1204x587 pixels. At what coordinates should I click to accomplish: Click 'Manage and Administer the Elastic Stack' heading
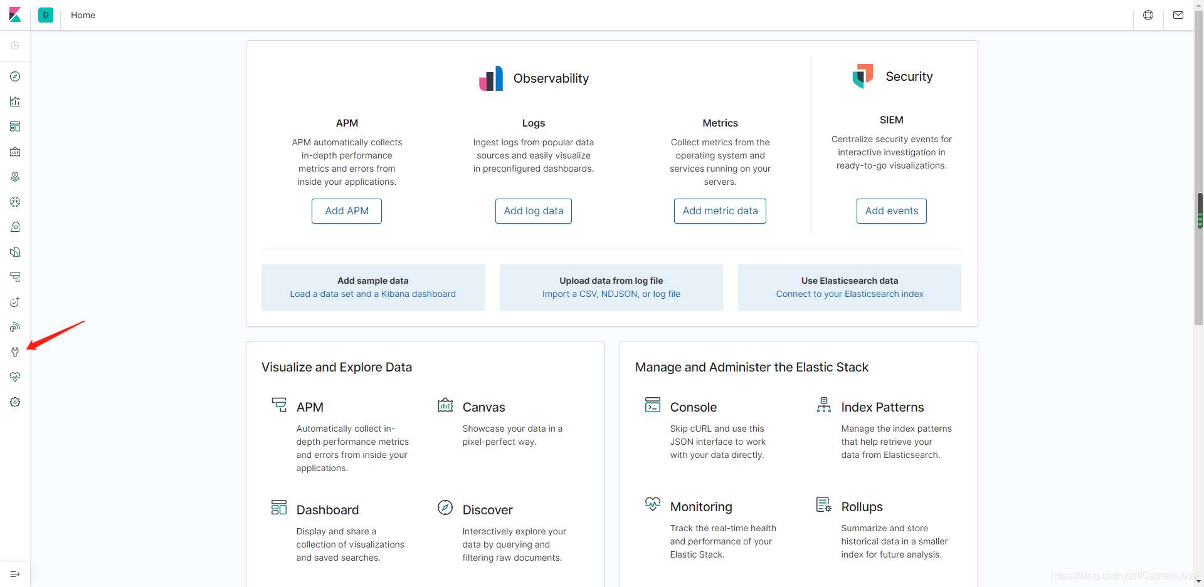(x=752, y=367)
